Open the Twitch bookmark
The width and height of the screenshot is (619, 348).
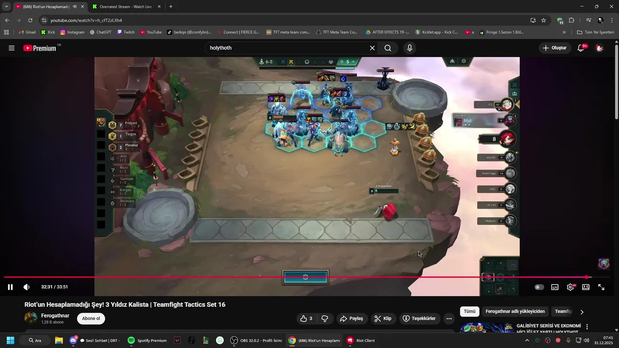(126, 32)
